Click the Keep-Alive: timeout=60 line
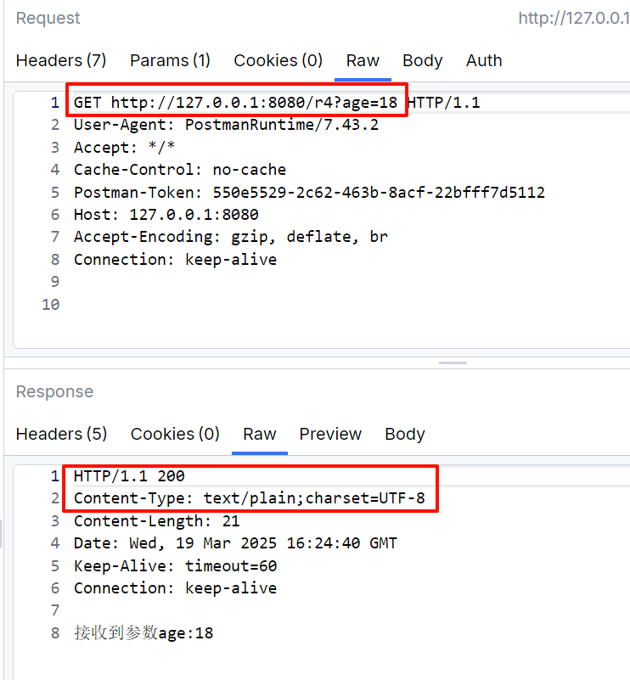 coord(175,566)
